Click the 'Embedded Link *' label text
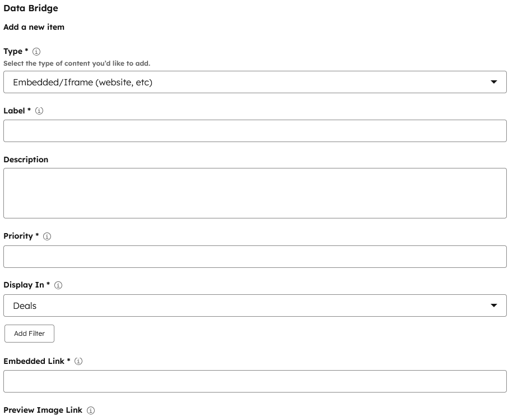Viewport: 513px width, 415px height. [36, 361]
